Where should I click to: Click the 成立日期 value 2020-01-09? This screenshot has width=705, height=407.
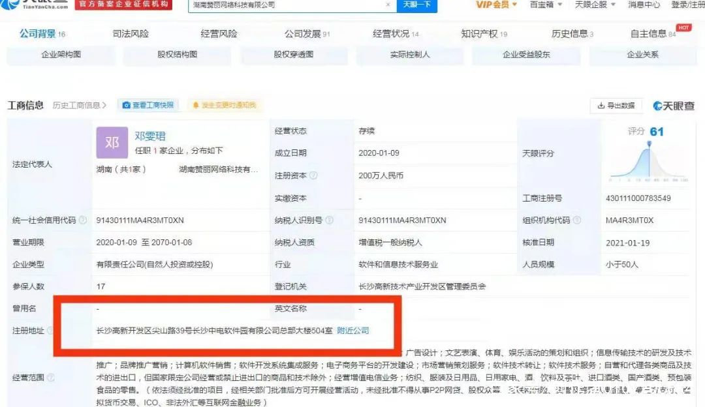pos(379,153)
